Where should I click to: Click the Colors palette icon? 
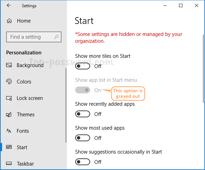coord(9,82)
